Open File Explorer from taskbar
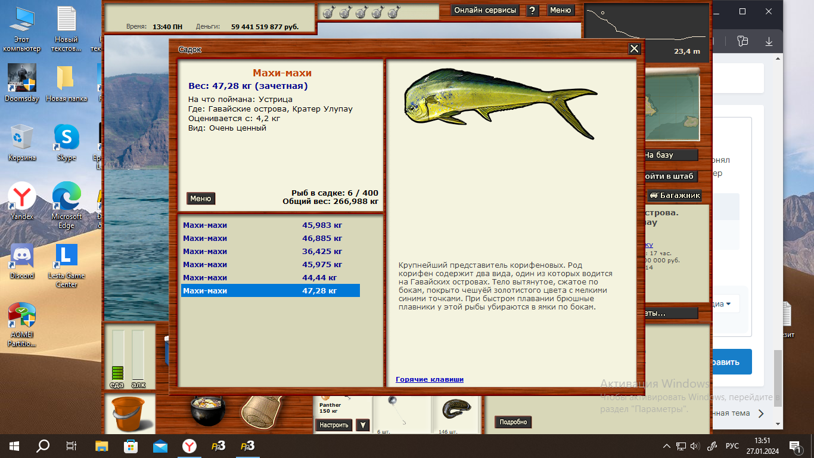 click(x=102, y=445)
